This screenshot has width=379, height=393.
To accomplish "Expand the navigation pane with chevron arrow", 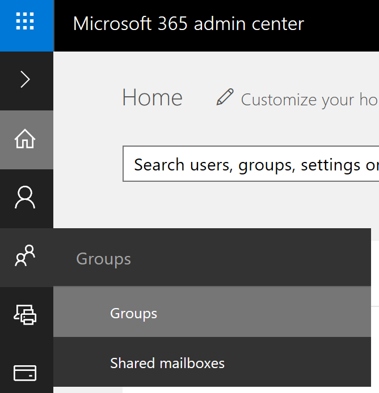I will pyautogui.click(x=25, y=79).
